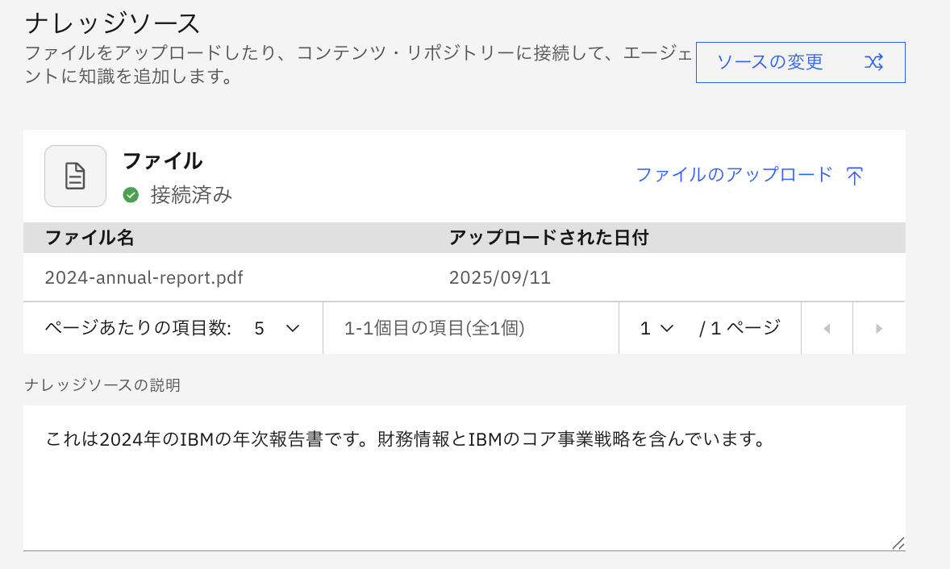Viewport: 950px width, 569px height.
Task: Click the shuffle icon in ソースの変更 button
Action: click(874, 62)
